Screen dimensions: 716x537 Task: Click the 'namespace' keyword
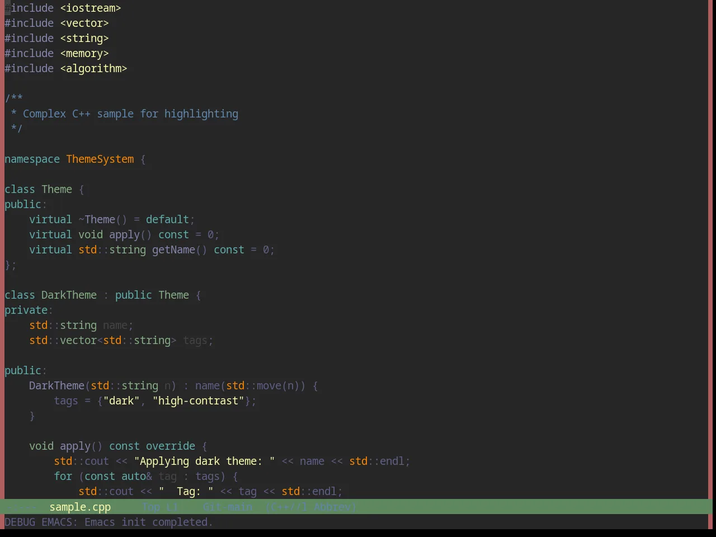pos(32,159)
